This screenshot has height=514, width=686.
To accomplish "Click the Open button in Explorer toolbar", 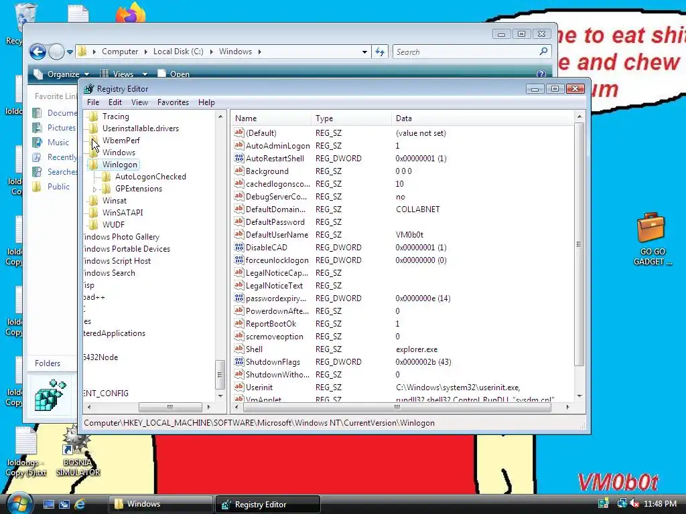I will [x=174, y=74].
